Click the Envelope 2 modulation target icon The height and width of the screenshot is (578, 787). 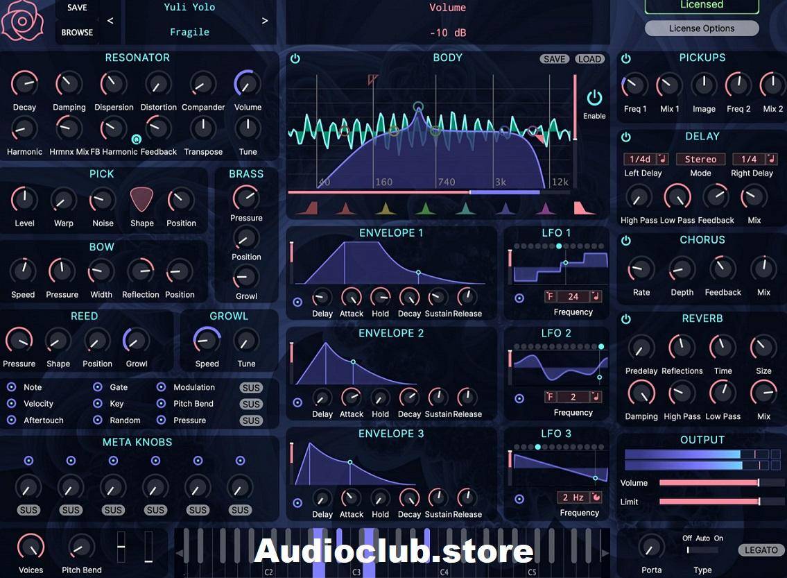pos(297,402)
